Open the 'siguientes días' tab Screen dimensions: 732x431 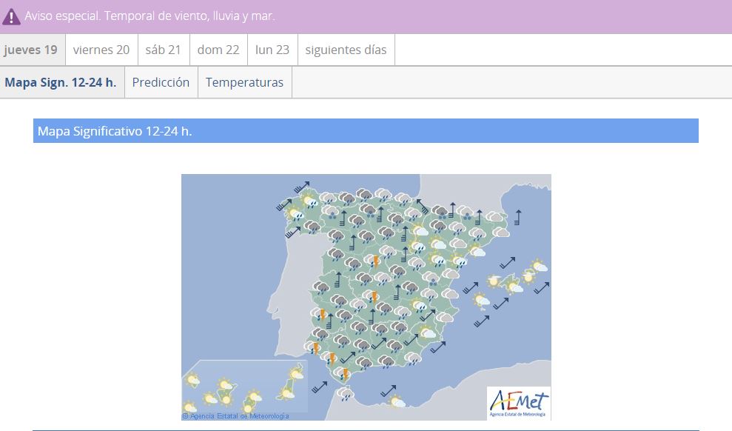(346, 50)
